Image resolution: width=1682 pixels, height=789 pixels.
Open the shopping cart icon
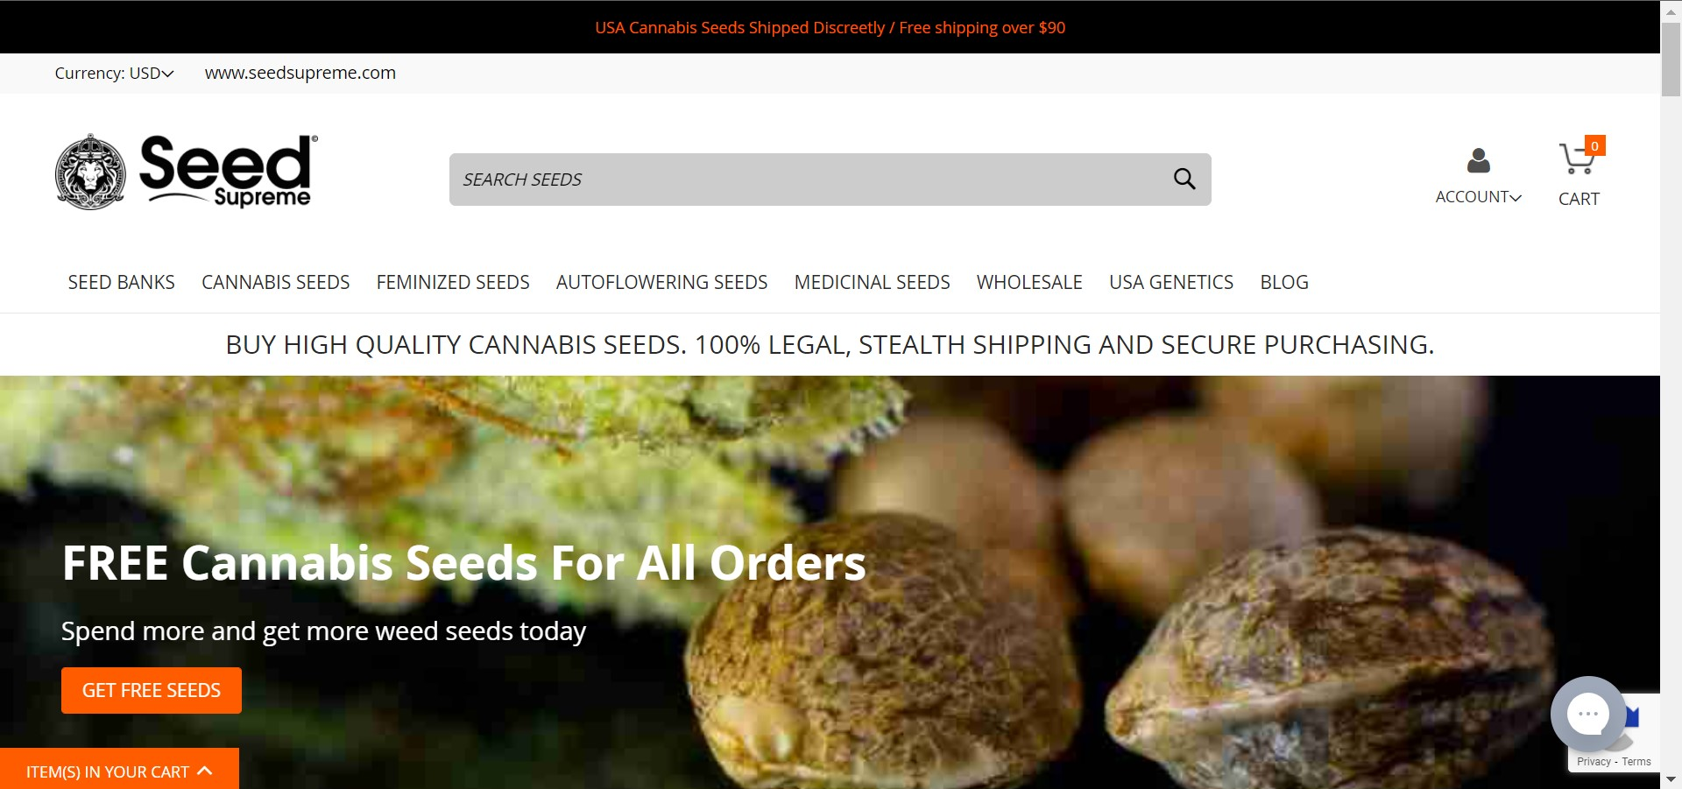pos(1576,159)
